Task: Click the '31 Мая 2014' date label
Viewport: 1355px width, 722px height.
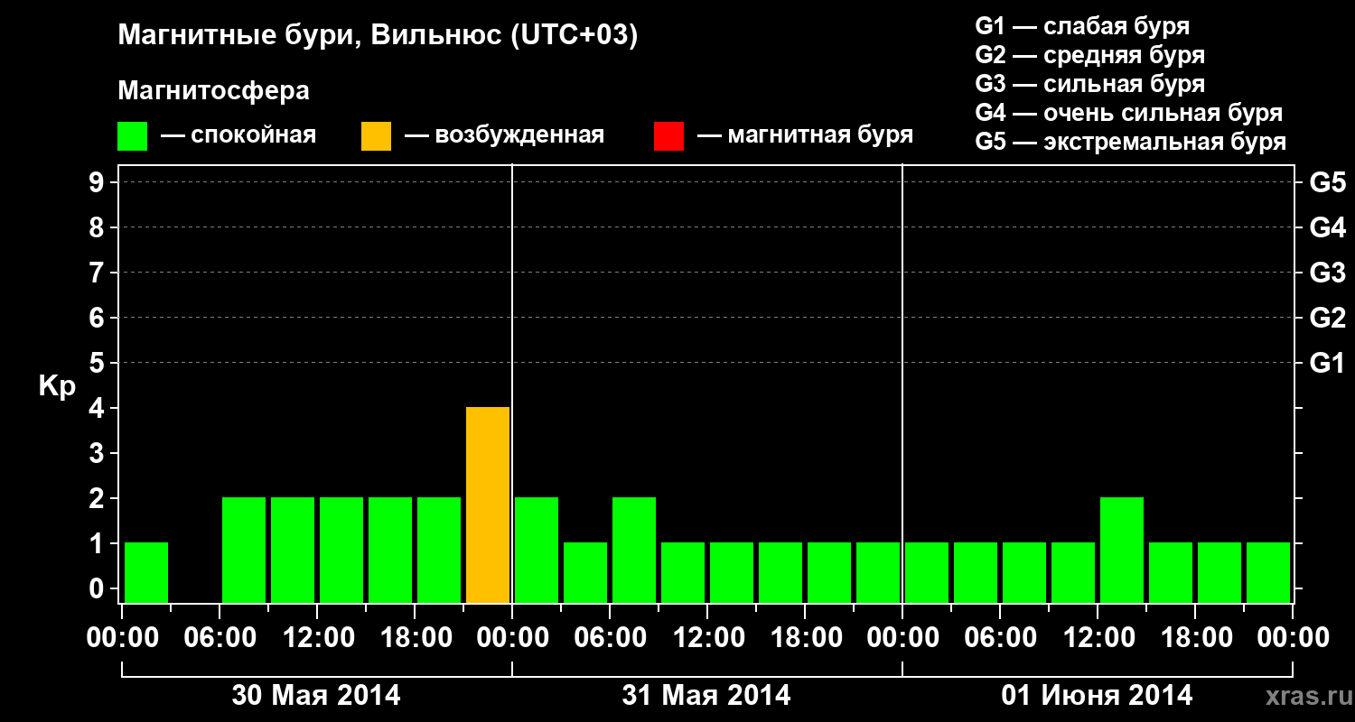Action: pos(706,695)
